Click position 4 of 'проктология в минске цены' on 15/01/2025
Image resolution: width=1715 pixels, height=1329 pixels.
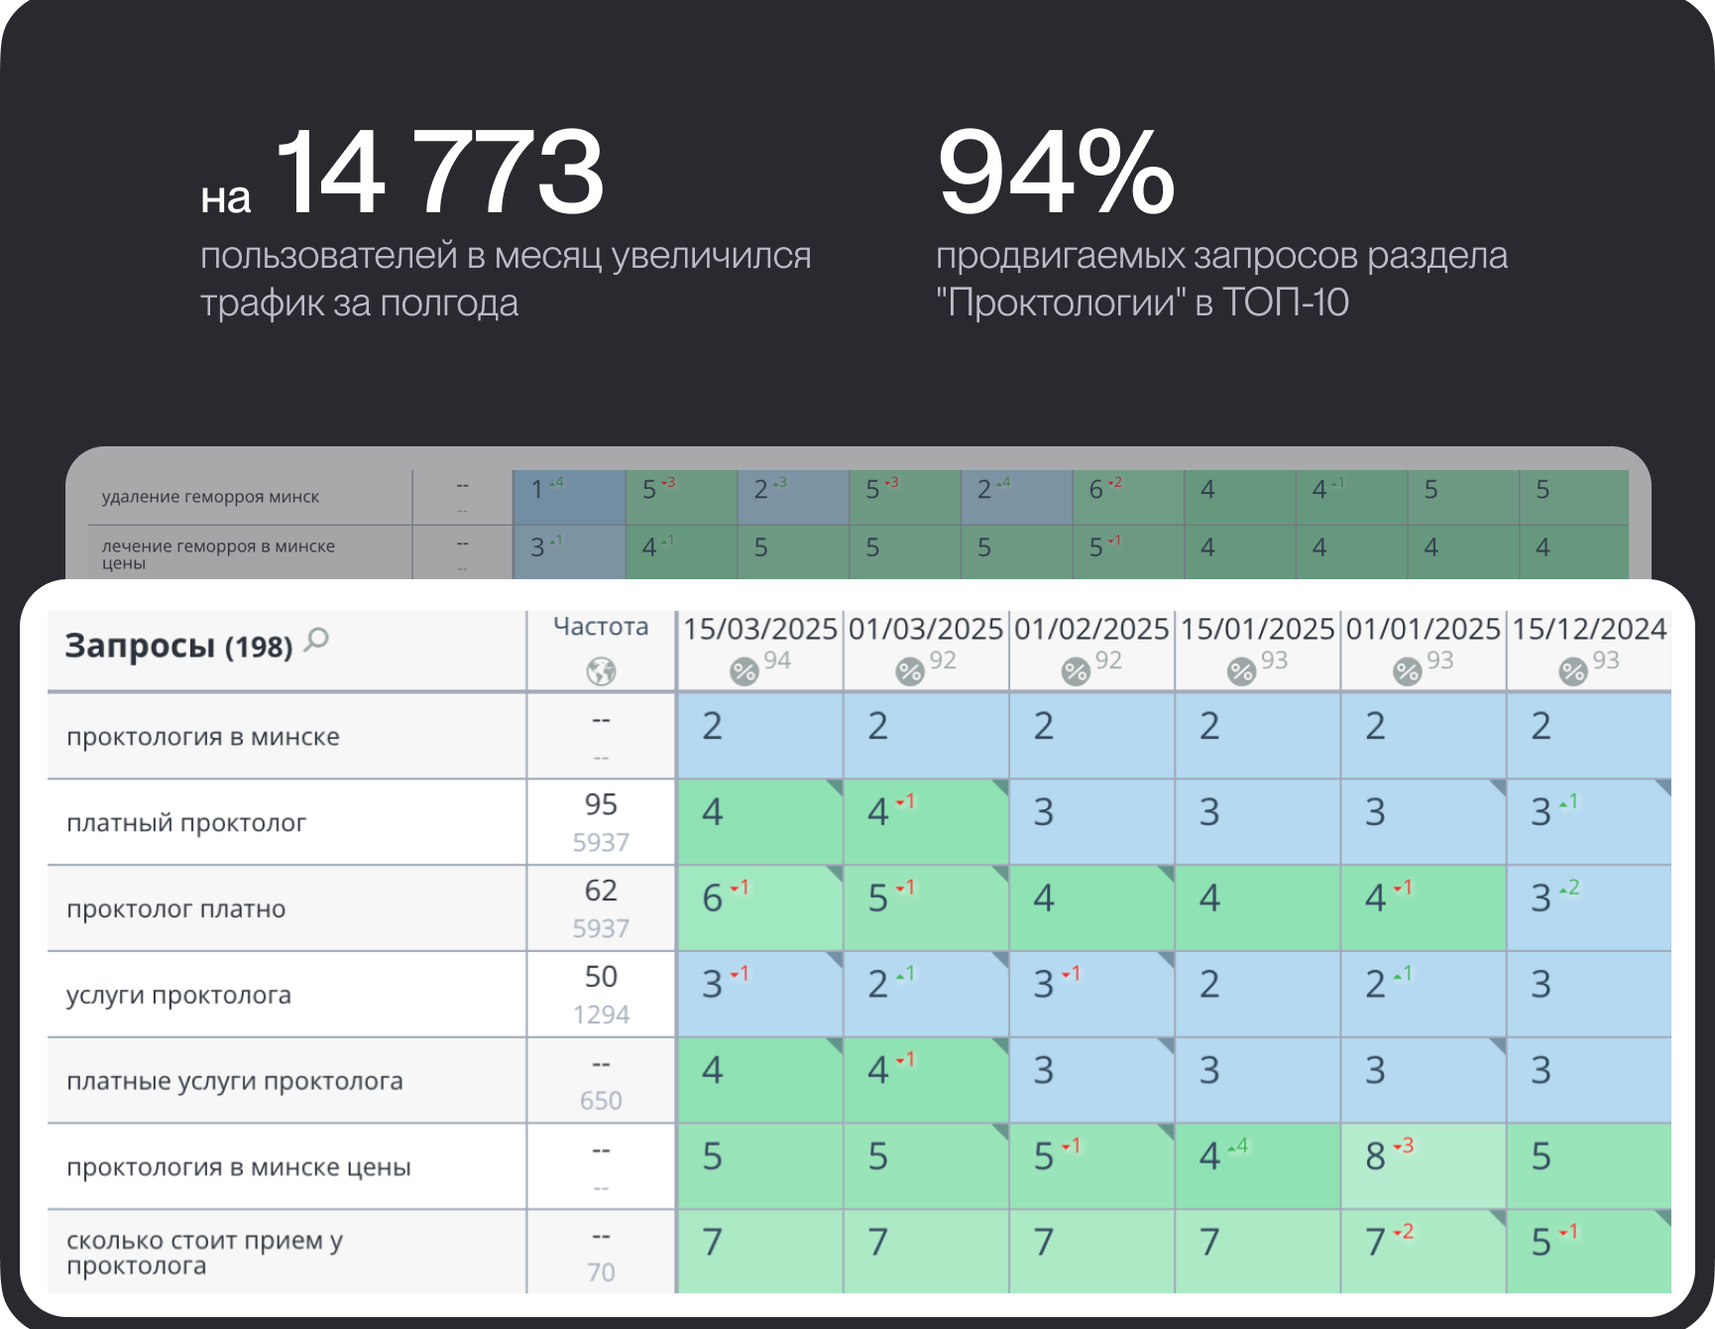click(1258, 1167)
